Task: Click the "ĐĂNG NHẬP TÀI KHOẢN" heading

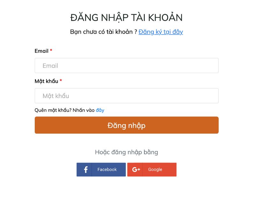Action: click(x=126, y=17)
